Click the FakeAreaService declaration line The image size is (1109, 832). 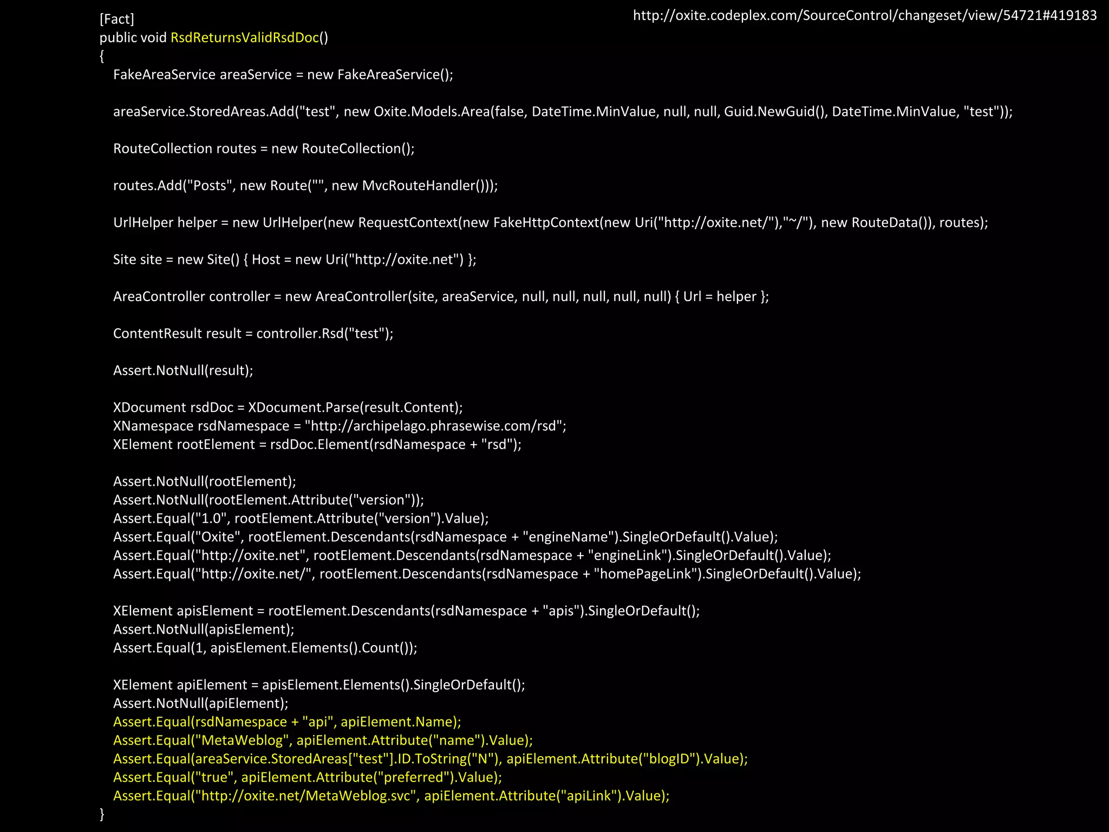pyautogui.click(x=283, y=74)
